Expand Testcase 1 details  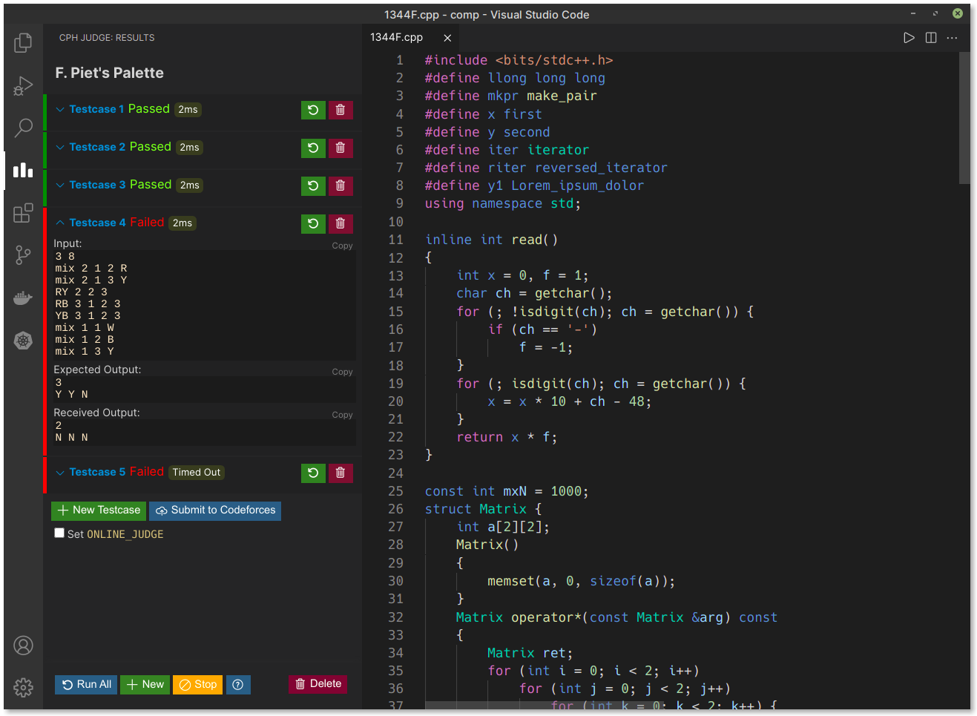(x=59, y=108)
